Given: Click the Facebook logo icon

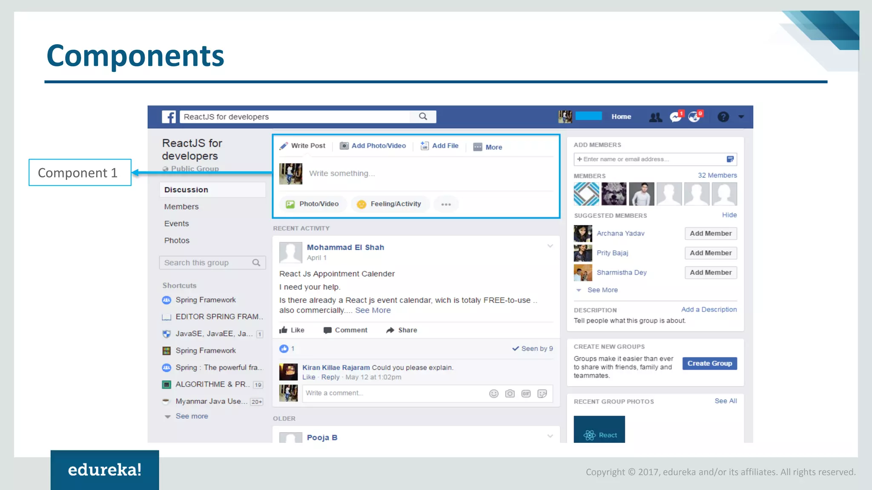Looking at the screenshot, I should click(x=169, y=117).
